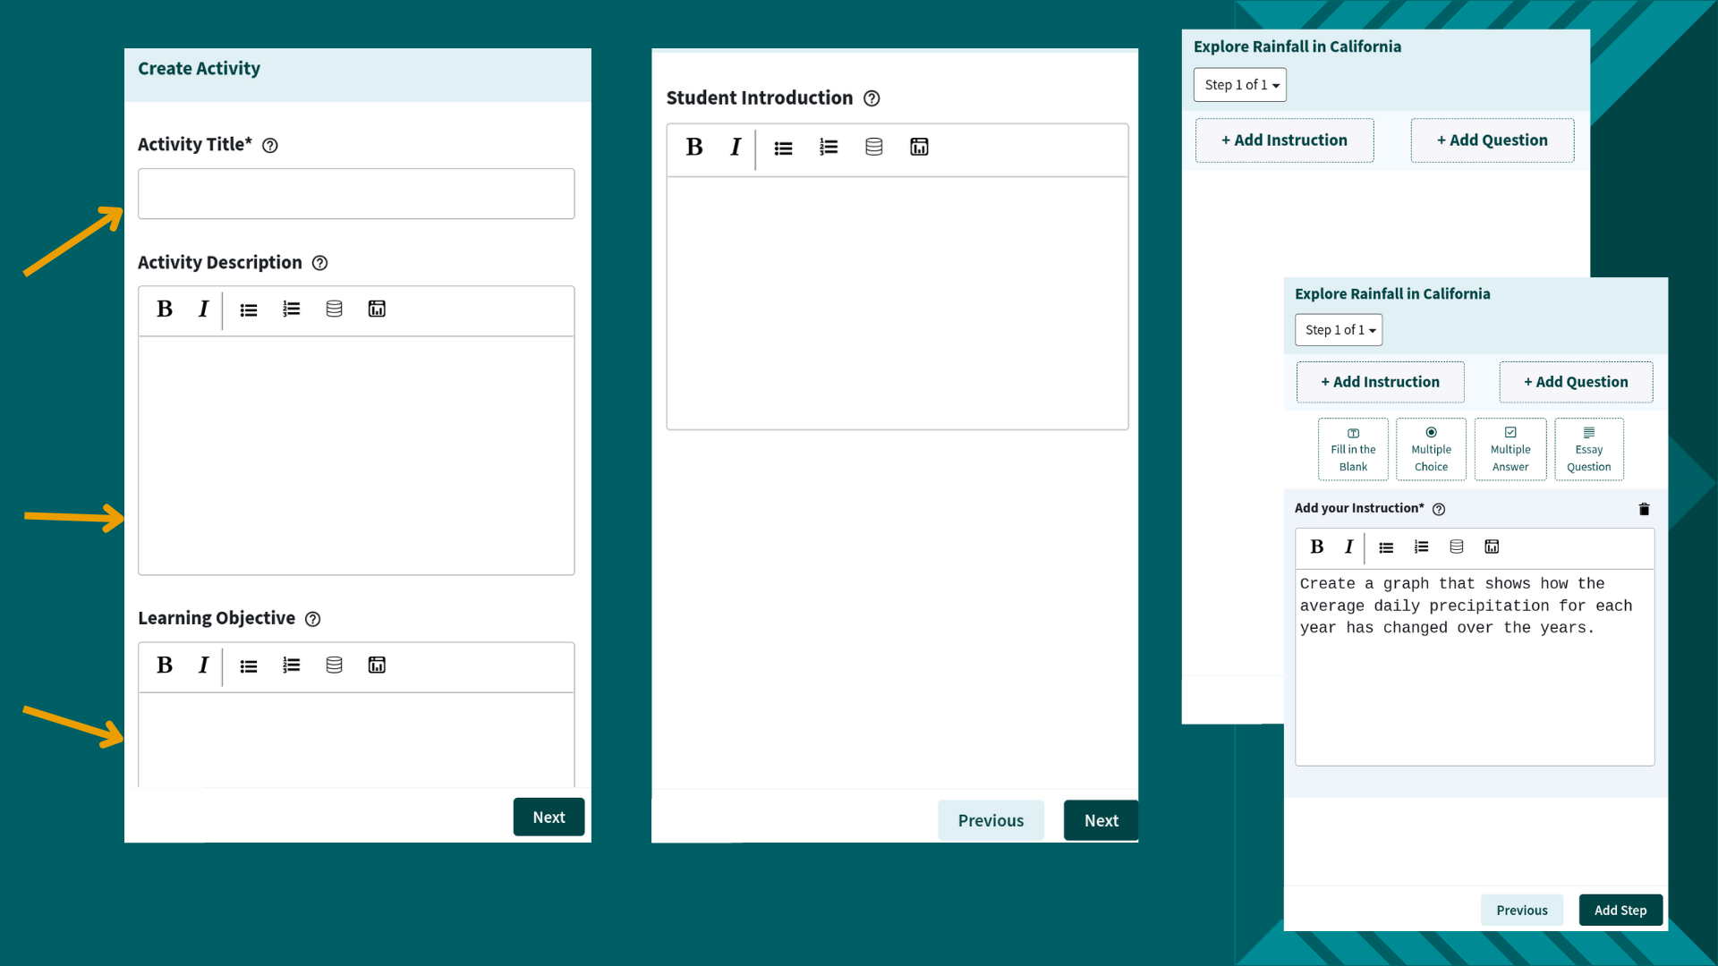1718x966 pixels.
Task: Choose Multiple Answer question type
Action: (1510, 449)
